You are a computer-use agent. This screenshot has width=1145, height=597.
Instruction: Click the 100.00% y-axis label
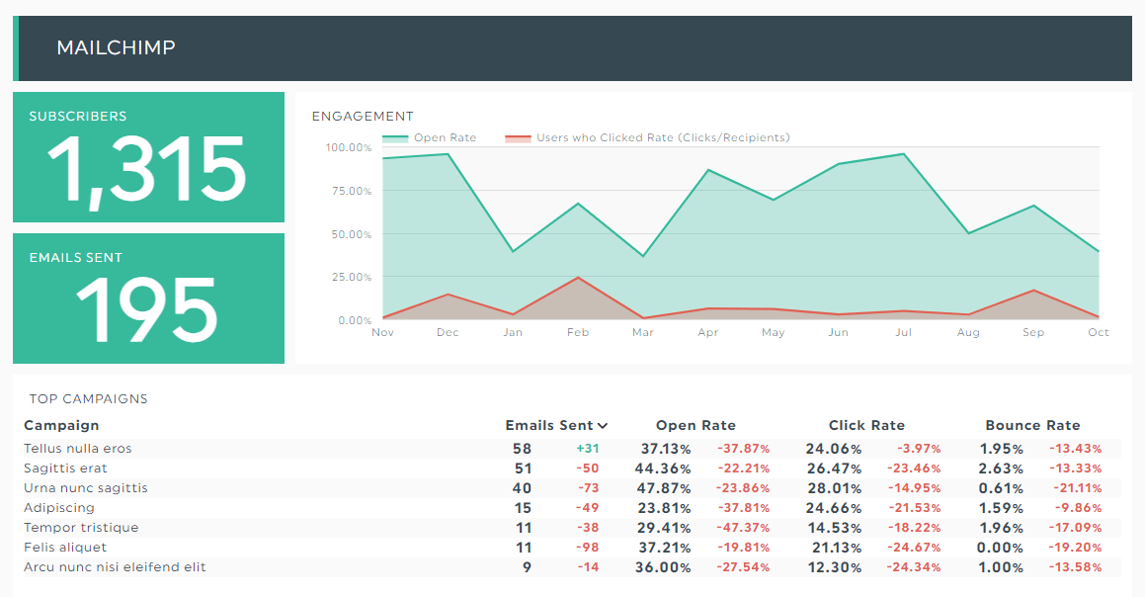[x=349, y=147]
